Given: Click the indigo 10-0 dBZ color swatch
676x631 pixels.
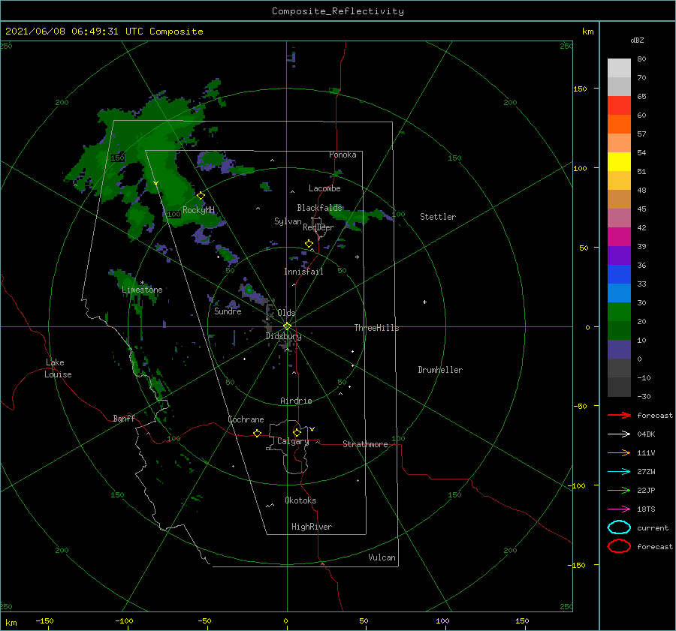Looking at the screenshot, I should point(619,350).
